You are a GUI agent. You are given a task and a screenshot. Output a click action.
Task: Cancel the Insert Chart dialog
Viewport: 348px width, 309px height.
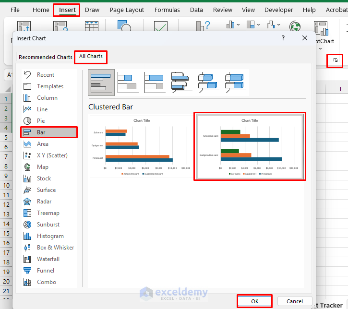point(295,301)
